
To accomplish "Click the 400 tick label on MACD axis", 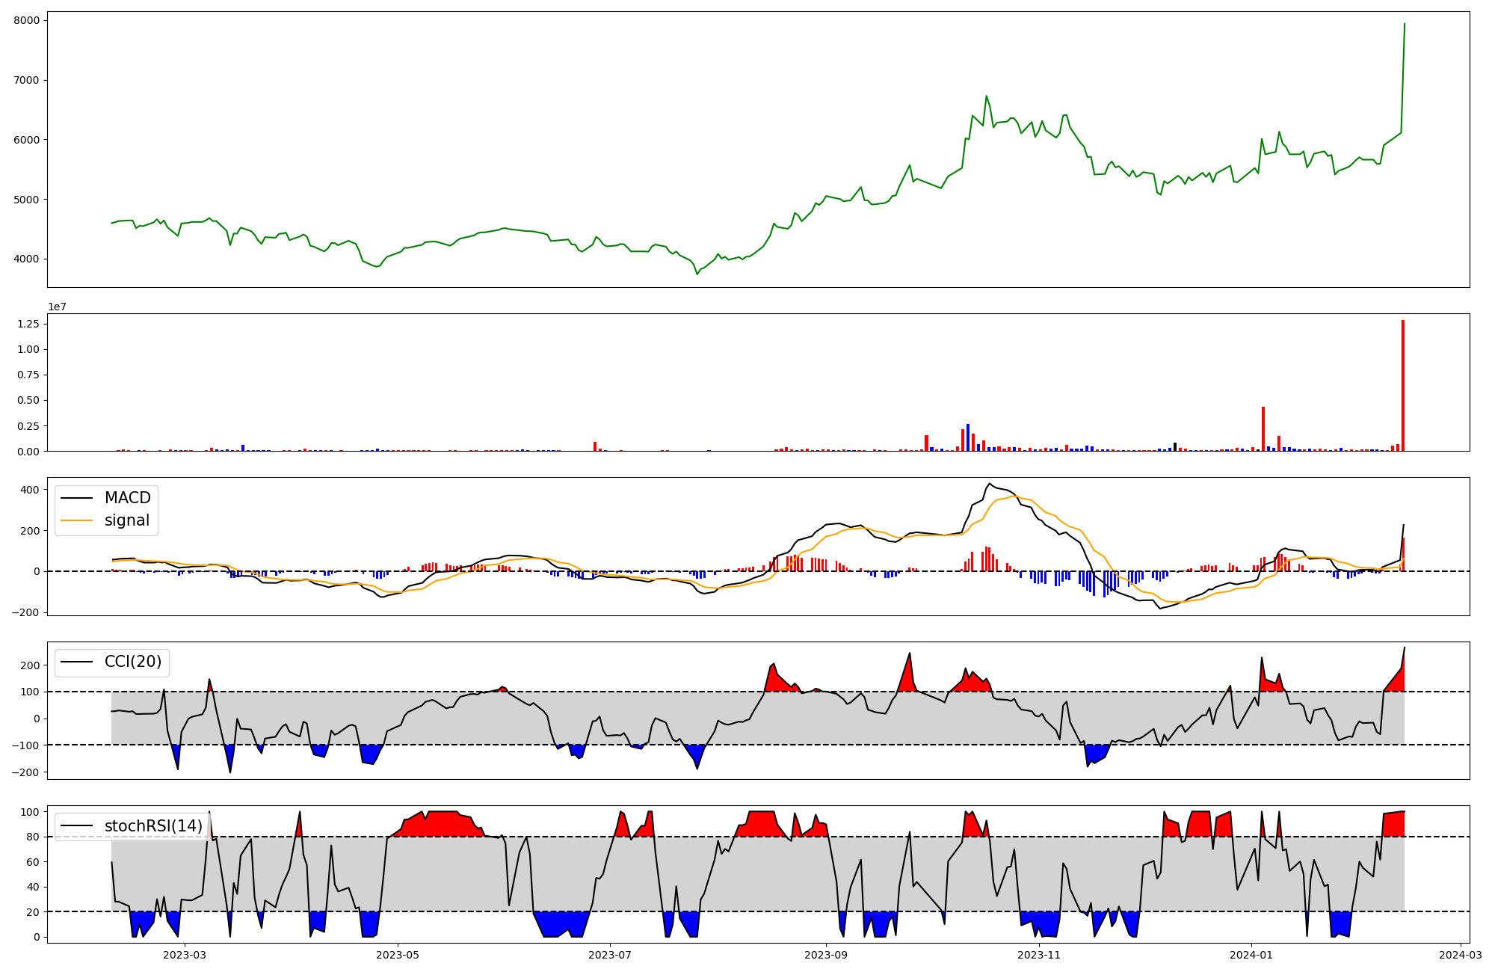I will pyautogui.click(x=30, y=490).
